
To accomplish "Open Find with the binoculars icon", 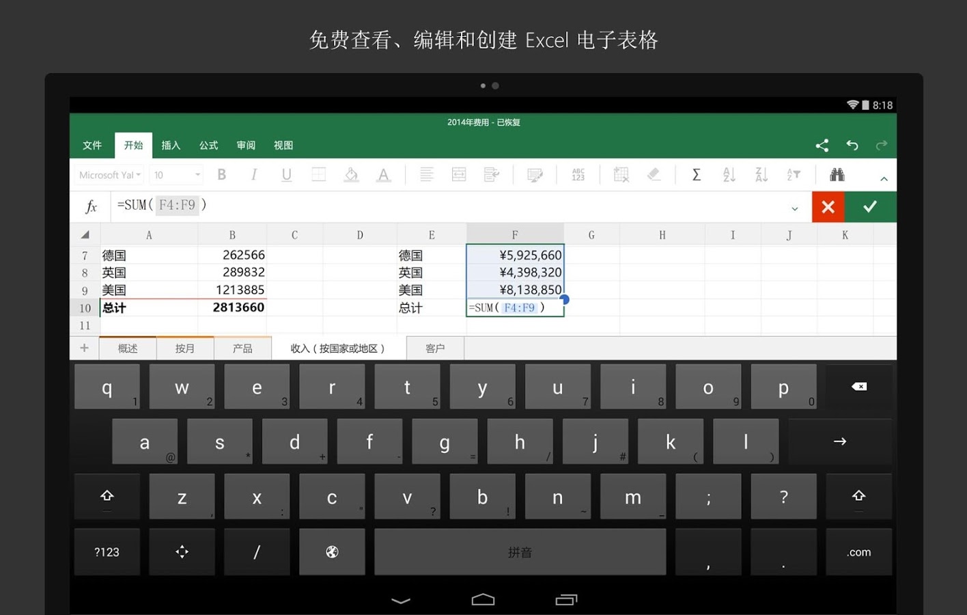I will 837,175.
